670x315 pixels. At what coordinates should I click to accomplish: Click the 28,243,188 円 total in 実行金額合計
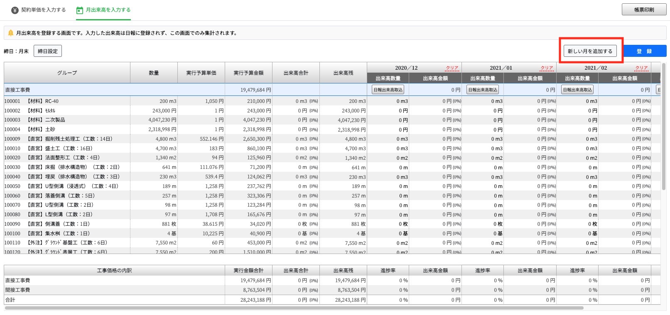[x=255, y=300]
